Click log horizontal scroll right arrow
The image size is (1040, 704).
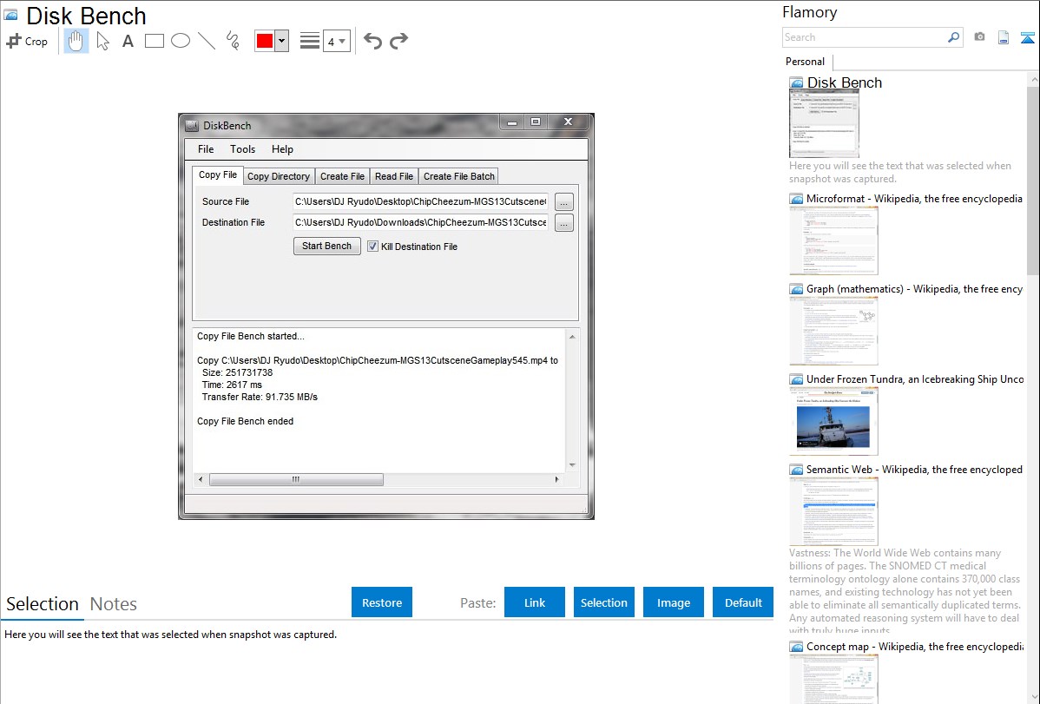click(556, 479)
